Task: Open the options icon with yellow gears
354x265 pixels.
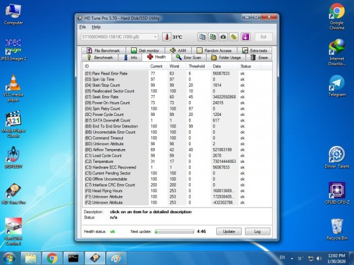Action: tap(234, 37)
